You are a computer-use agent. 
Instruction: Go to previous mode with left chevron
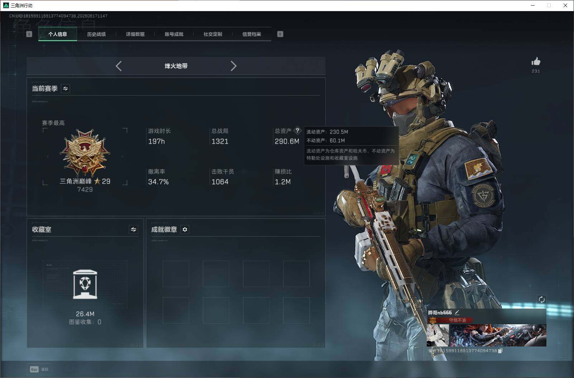(119, 66)
